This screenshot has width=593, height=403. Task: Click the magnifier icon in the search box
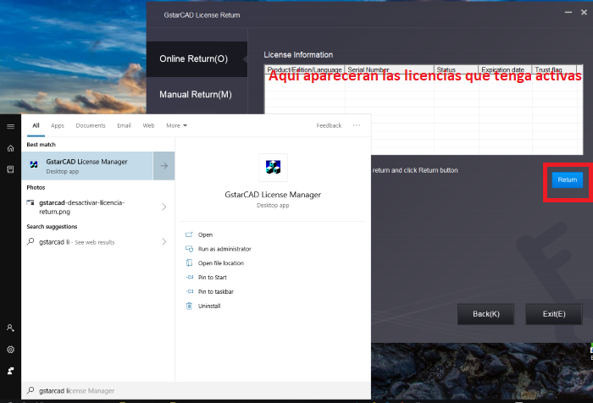[x=30, y=390]
